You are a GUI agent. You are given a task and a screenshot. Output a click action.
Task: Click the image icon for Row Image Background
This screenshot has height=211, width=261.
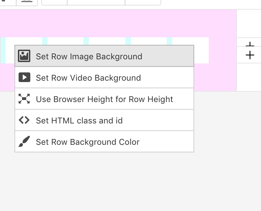[x=24, y=56]
